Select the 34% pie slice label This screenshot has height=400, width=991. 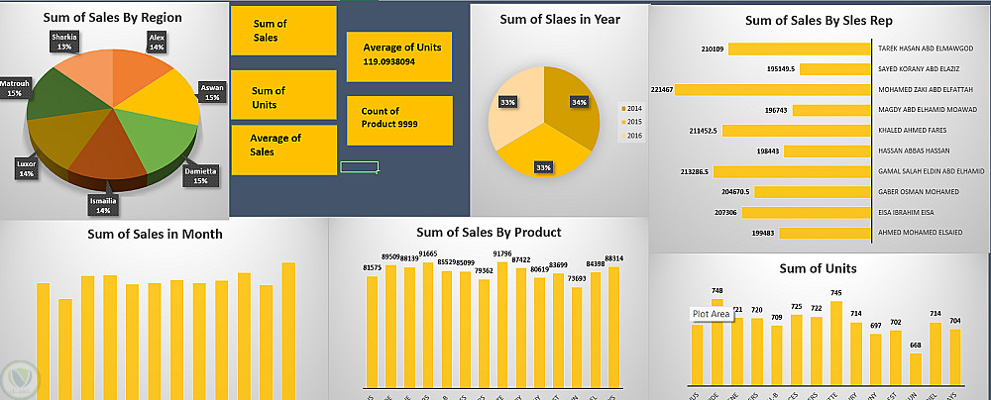578,101
